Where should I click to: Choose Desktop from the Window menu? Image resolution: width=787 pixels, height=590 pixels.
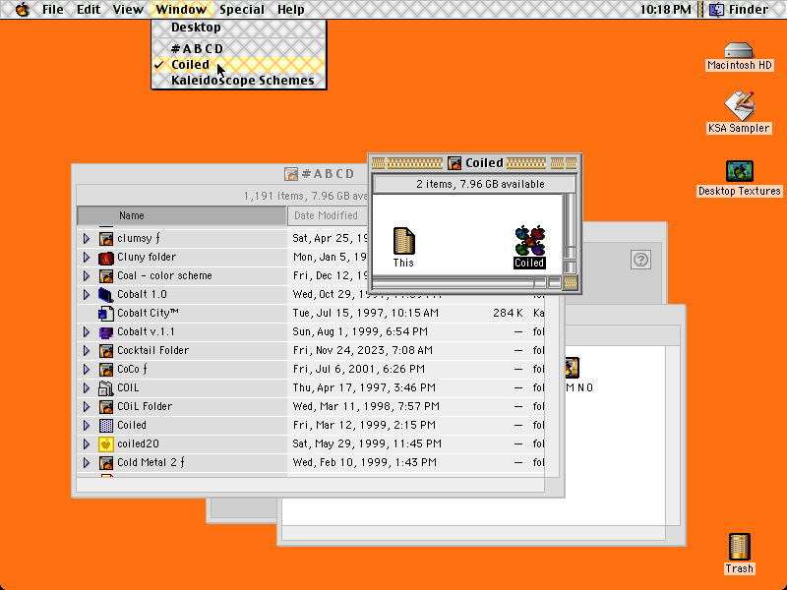(239, 28)
